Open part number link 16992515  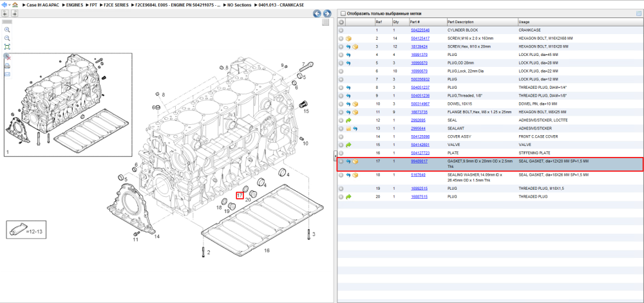[419, 188]
